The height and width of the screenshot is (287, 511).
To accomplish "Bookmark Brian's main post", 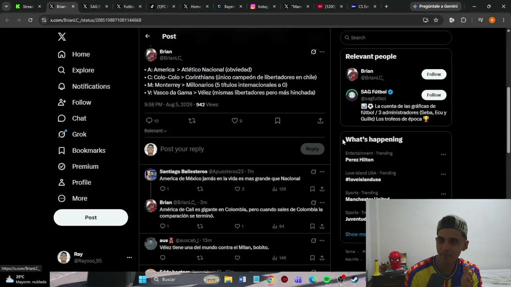I will (x=277, y=121).
